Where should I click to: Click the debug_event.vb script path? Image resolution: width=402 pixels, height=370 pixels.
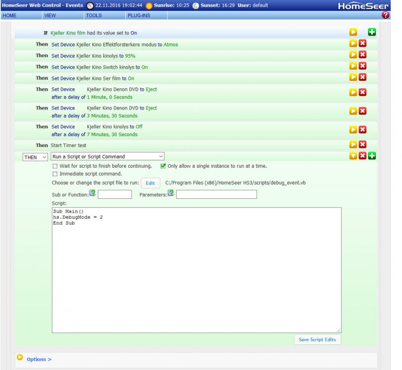[x=236, y=183]
